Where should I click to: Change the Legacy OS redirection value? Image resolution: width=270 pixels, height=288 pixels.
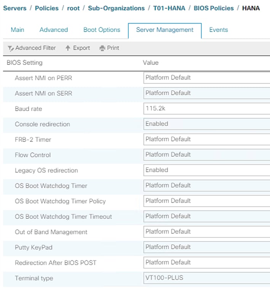tap(206, 170)
